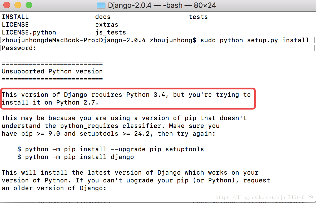Click the 'tests' directory name in listing
The height and width of the screenshot is (203, 316).
pos(198,17)
